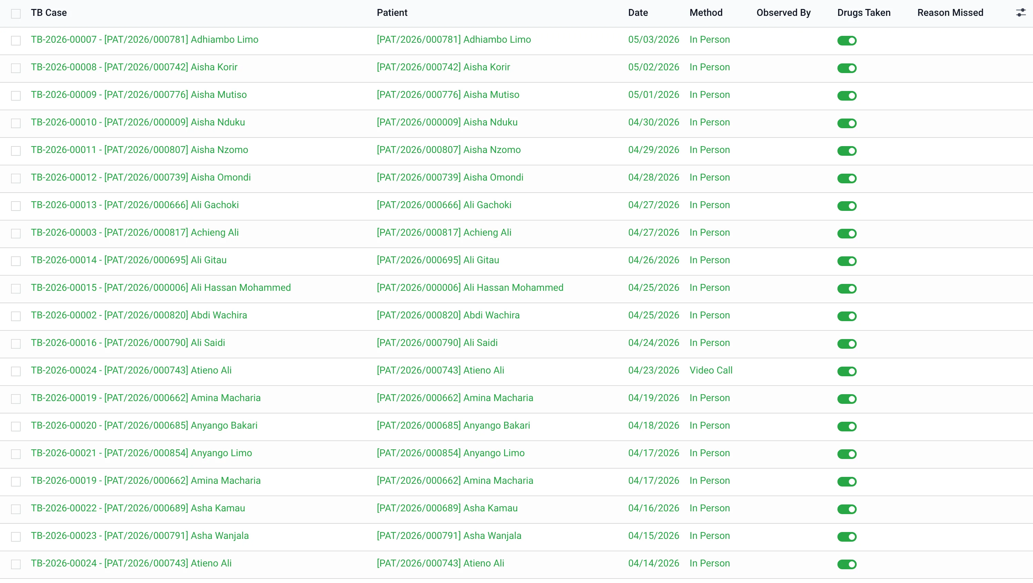The height and width of the screenshot is (583, 1033).
Task: Open TB-2026-00015 Ali Hassan Mohammed case
Action: 161,288
